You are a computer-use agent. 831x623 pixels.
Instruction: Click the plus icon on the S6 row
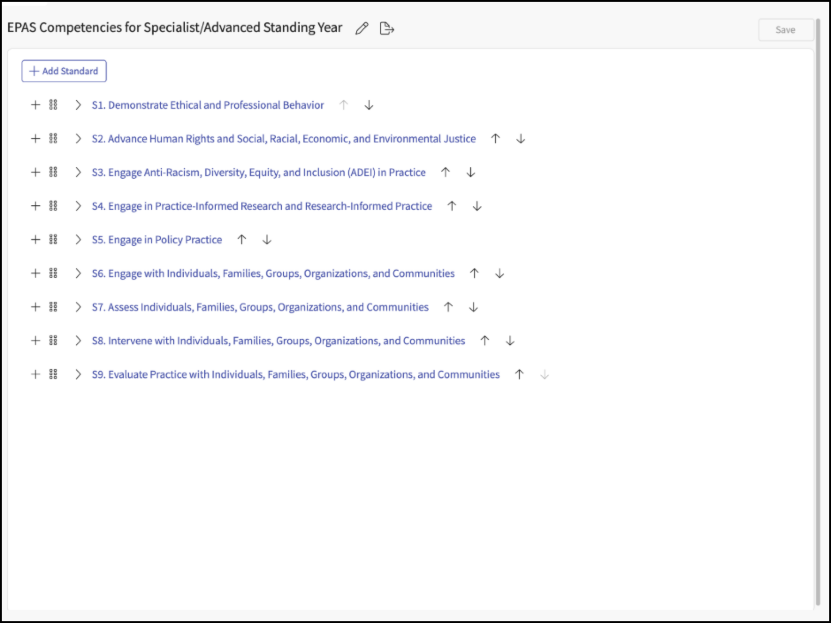click(x=35, y=273)
